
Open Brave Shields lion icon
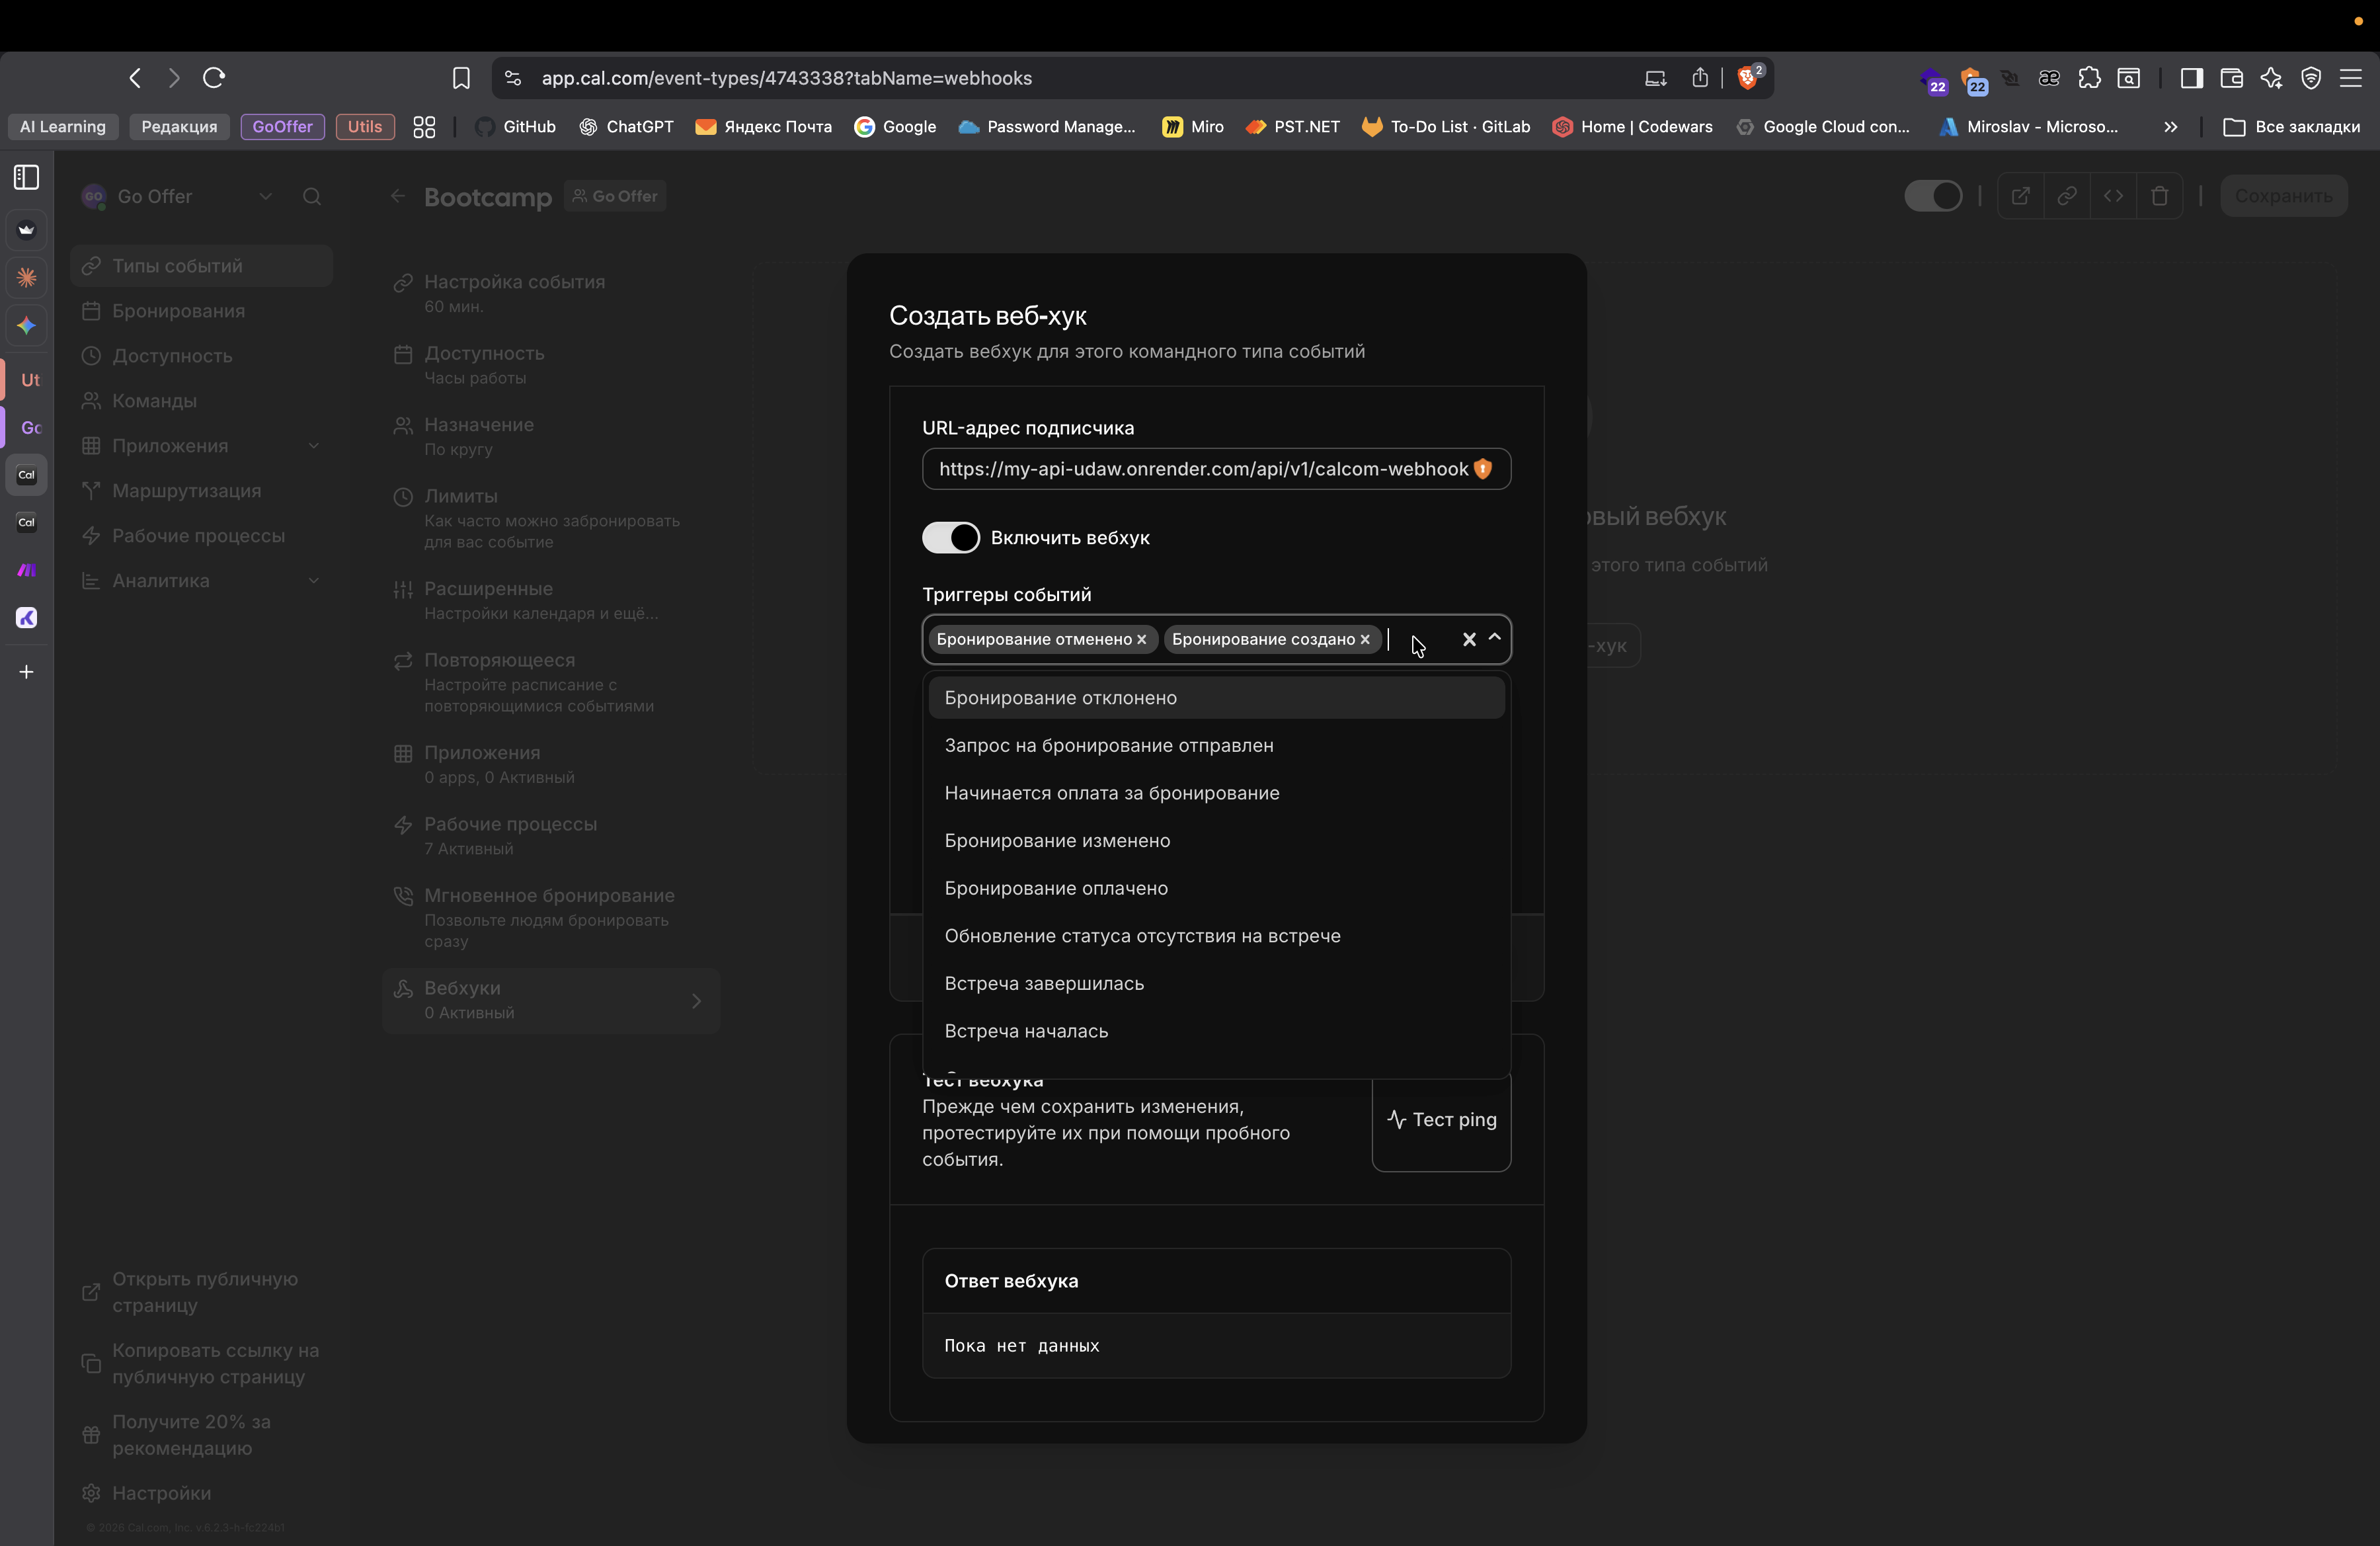coord(1748,78)
